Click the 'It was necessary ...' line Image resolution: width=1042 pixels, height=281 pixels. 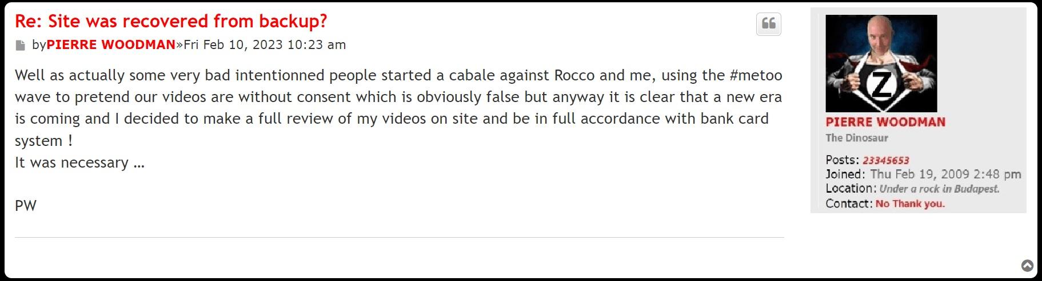79,163
